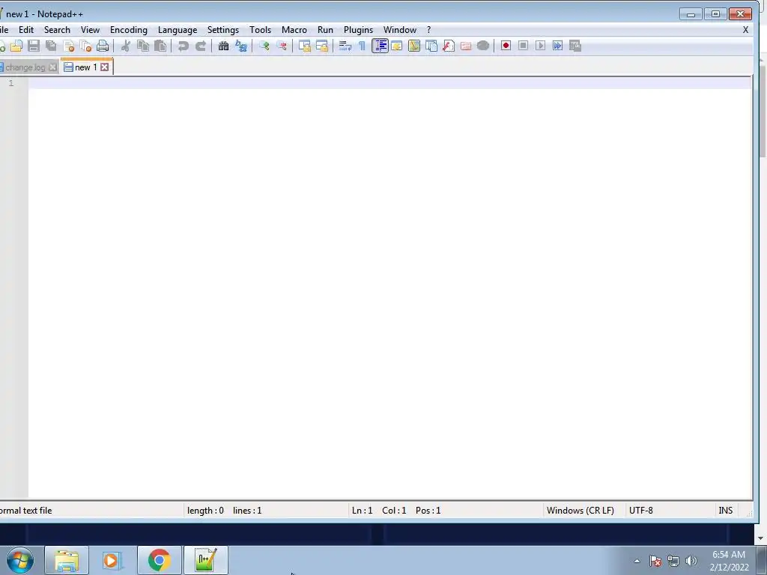
Task: Toggle Show All Characters pilcrow icon
Action: tap(362, 46)
